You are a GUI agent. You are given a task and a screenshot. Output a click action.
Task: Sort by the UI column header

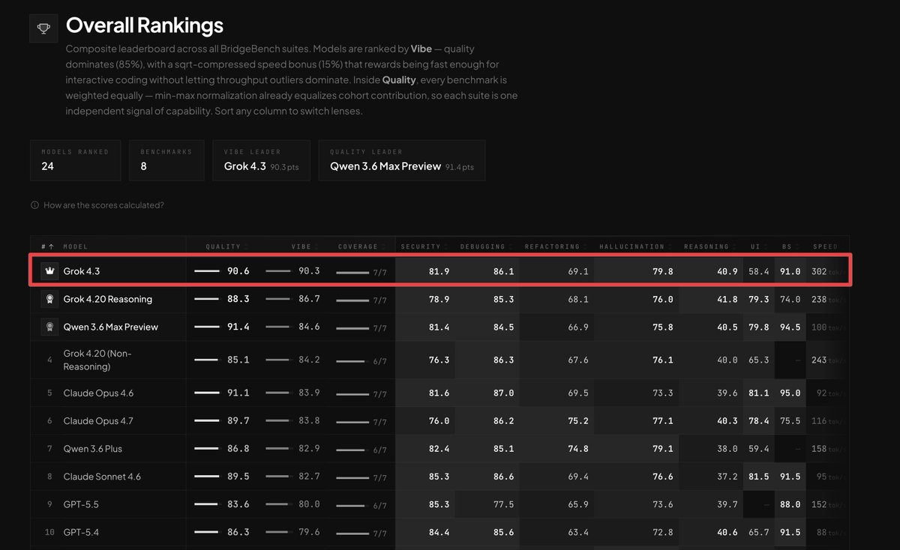point(758,247)
